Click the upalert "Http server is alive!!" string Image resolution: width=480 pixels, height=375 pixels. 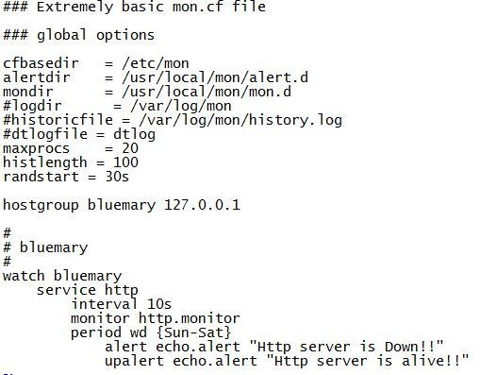click(368, 361)
